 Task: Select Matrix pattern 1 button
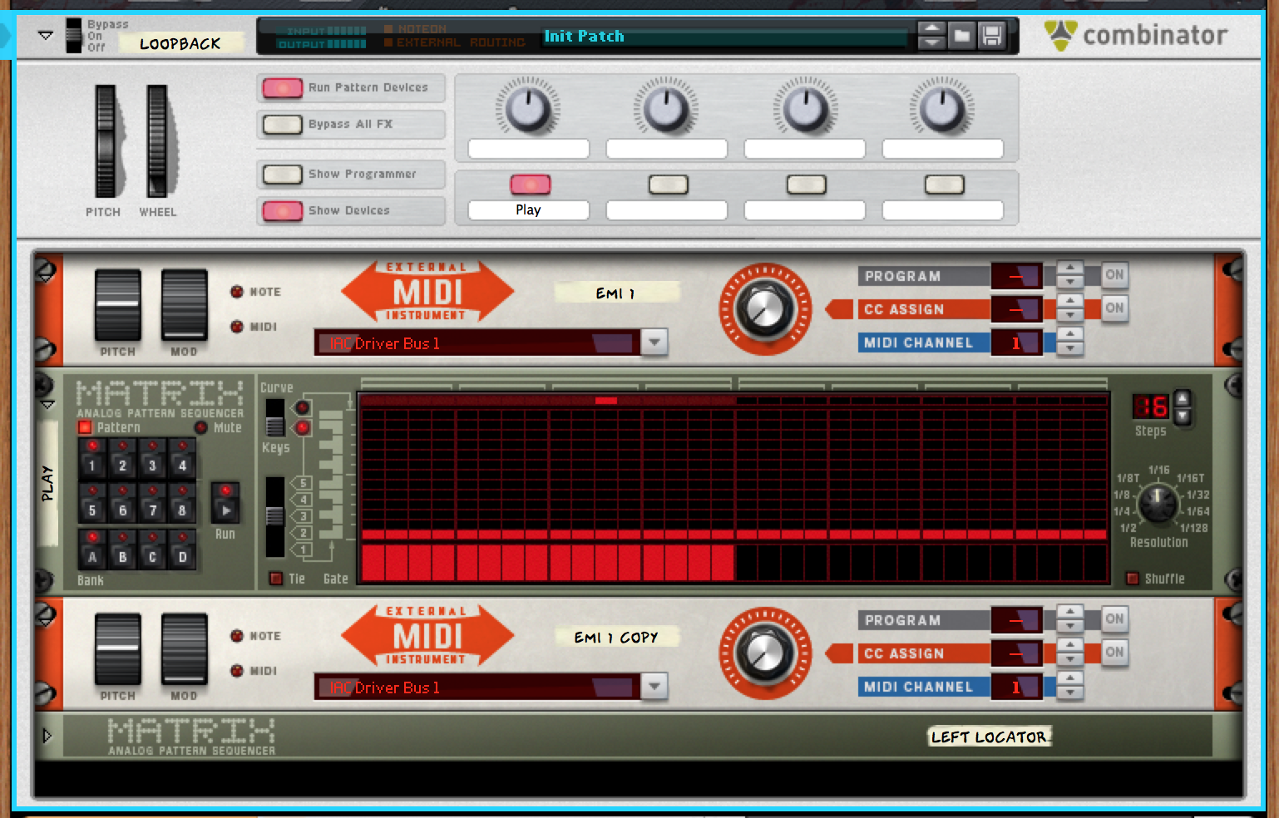pyautogui.click(x=92, y=458)
